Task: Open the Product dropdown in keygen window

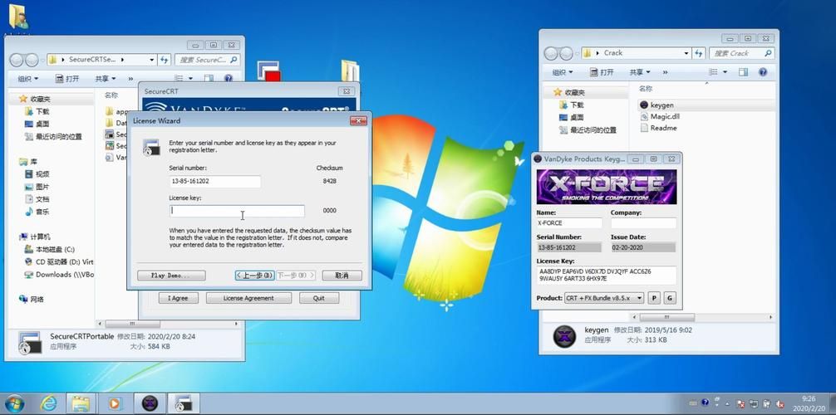Action: point(603,298)
